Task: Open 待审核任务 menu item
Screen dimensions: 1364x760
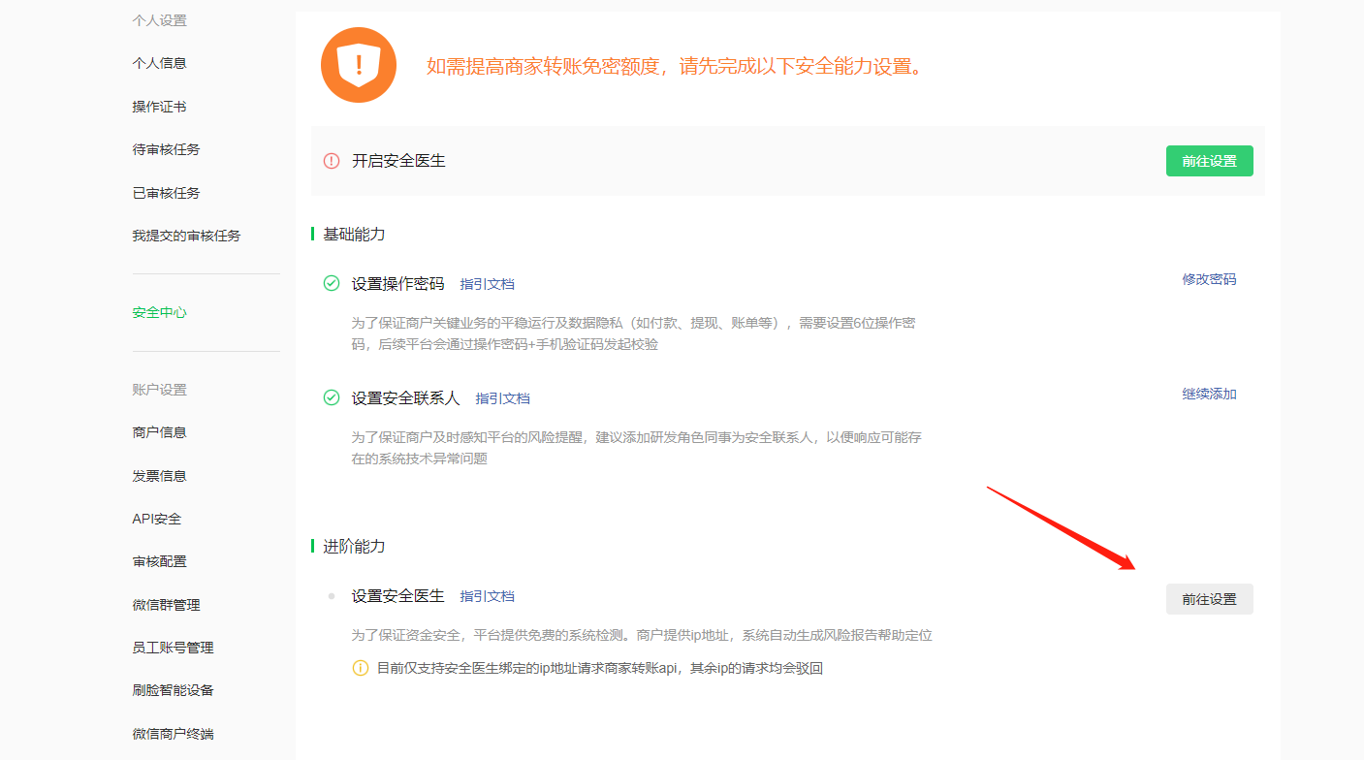Action: 166,149
